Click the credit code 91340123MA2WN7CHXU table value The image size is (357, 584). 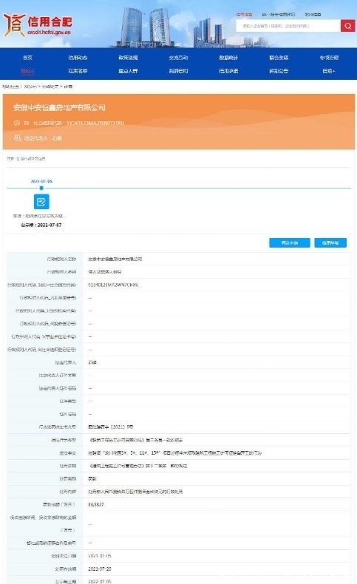(x=113, y=285)
